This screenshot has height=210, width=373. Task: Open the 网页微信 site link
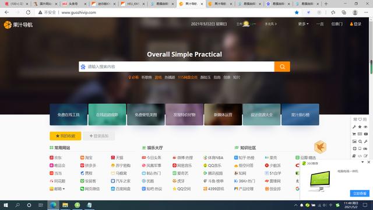pos(90,189)
